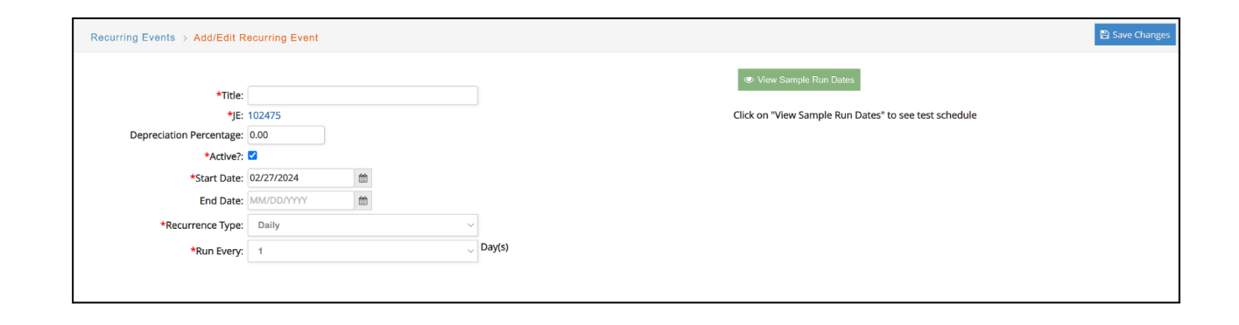Click the floppy disk icon on Save Changes
Viewport: 1239px width, 325px height.
1104,35
